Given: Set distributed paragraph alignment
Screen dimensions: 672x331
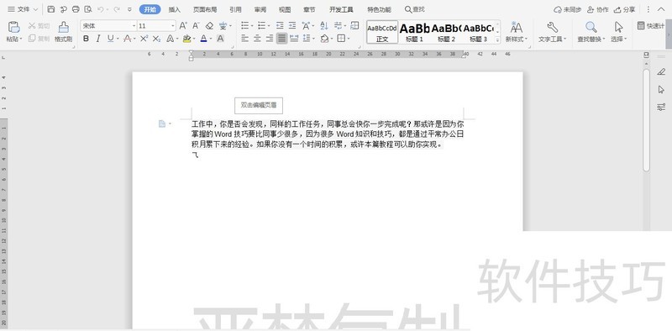Looking at the screenshot, I should point(294,39).
